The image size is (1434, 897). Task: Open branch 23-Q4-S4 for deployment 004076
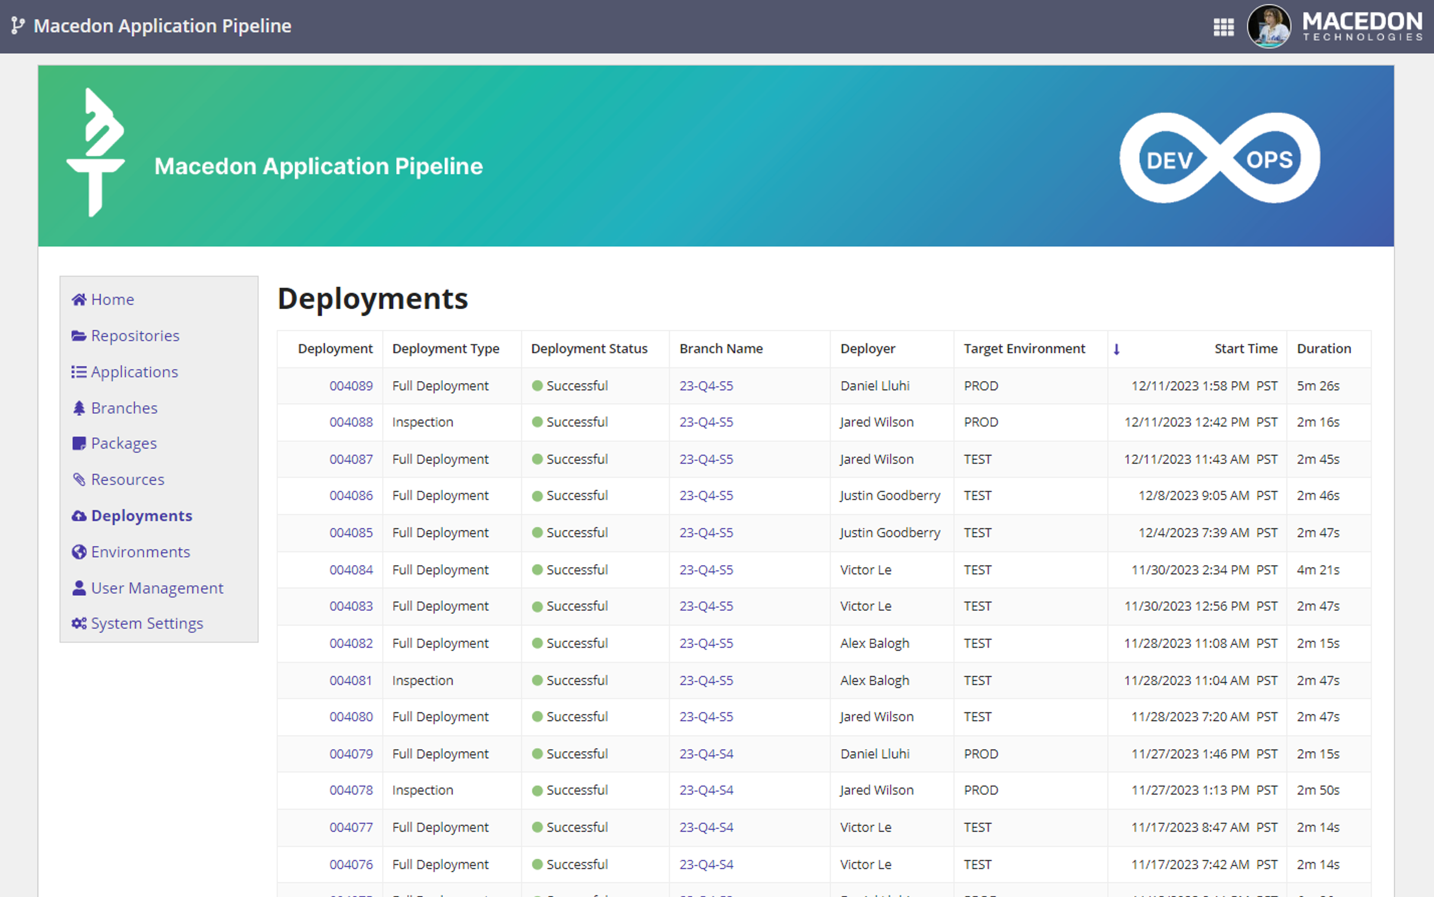pos(706,865)
